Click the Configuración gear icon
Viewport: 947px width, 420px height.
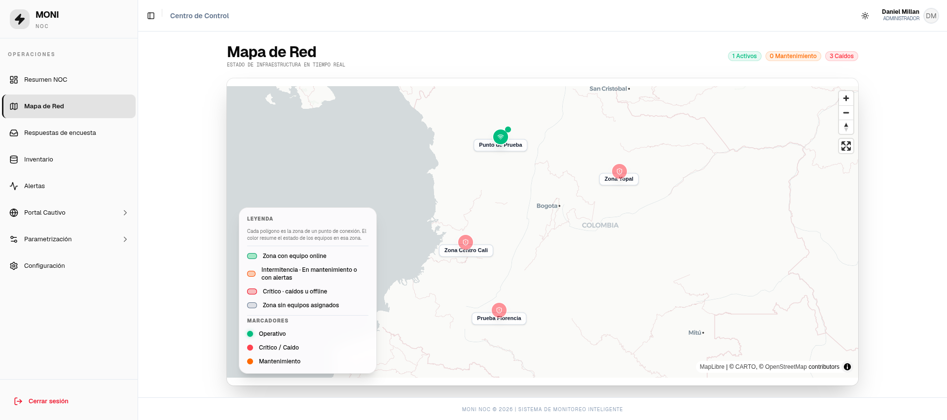[x=14, y=266]
